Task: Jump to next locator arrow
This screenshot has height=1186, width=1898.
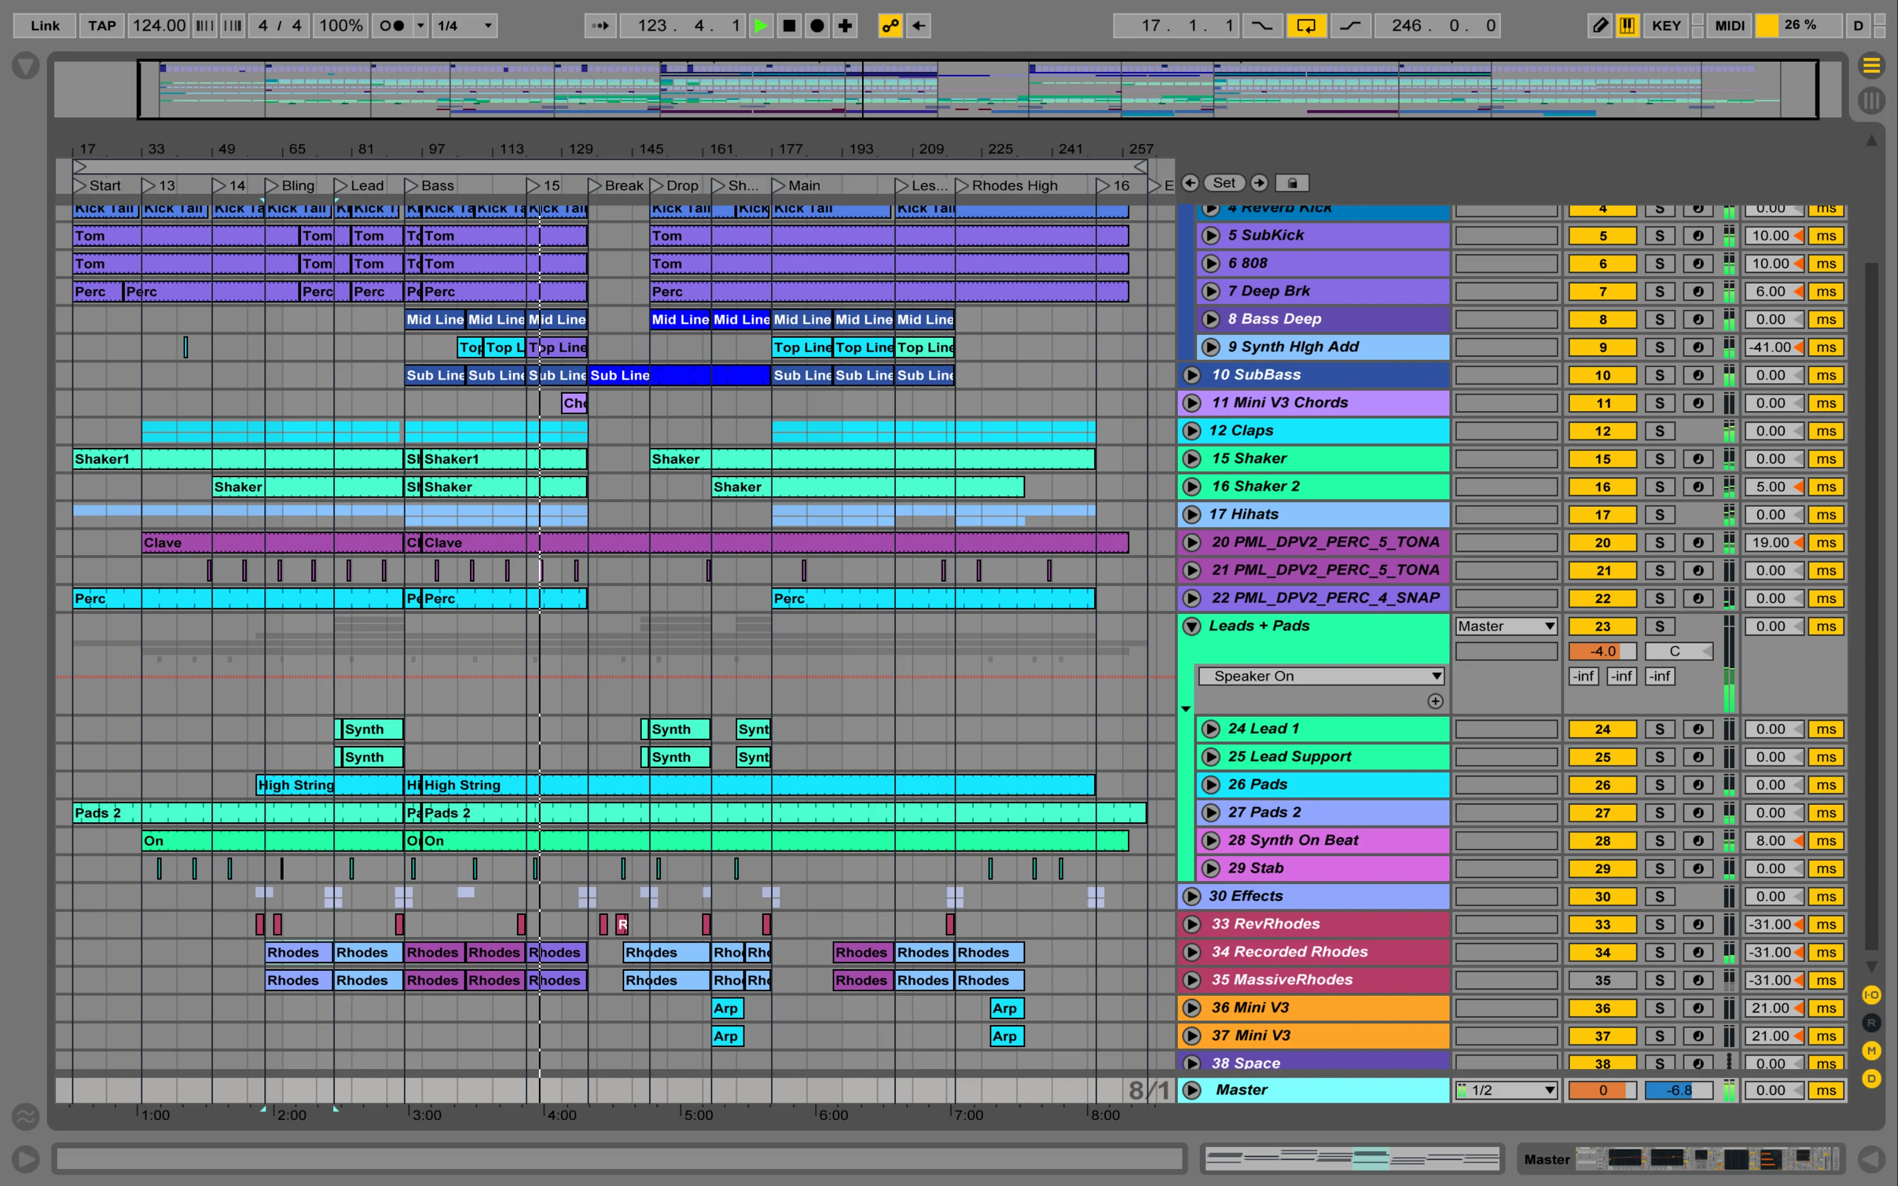Action: (x=1259, y=183)
